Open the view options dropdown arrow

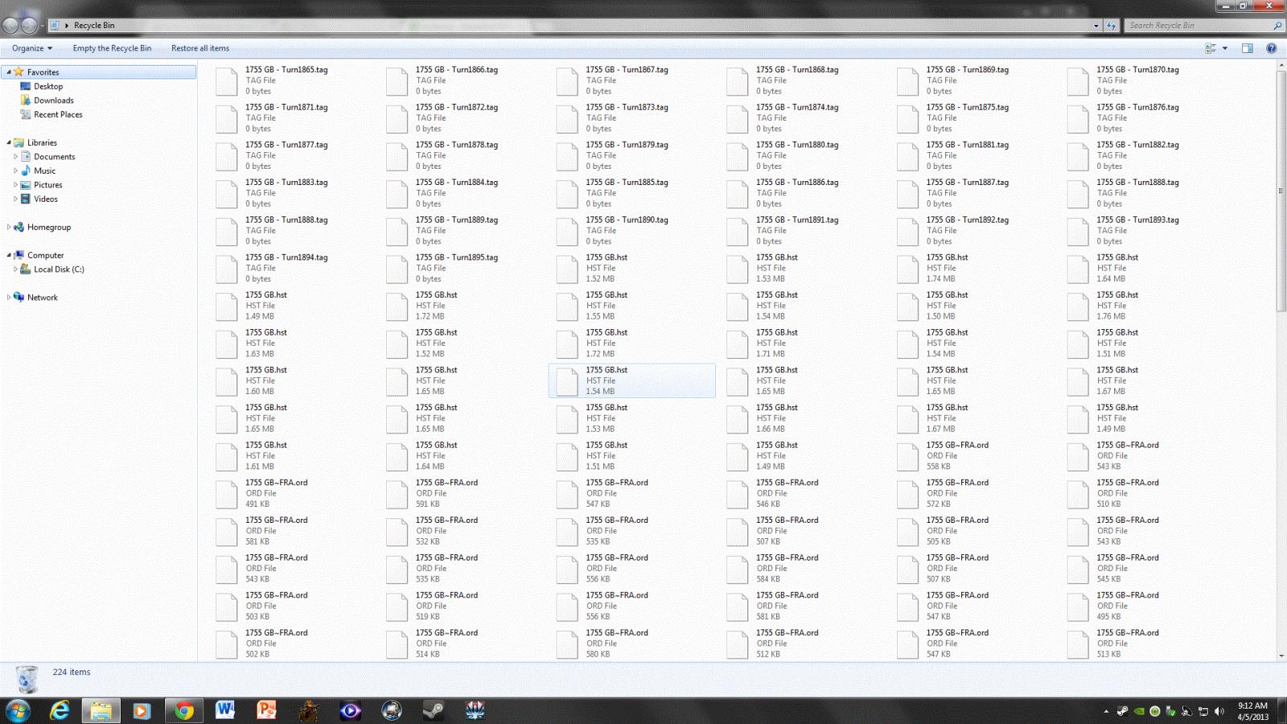[1225, 48]
